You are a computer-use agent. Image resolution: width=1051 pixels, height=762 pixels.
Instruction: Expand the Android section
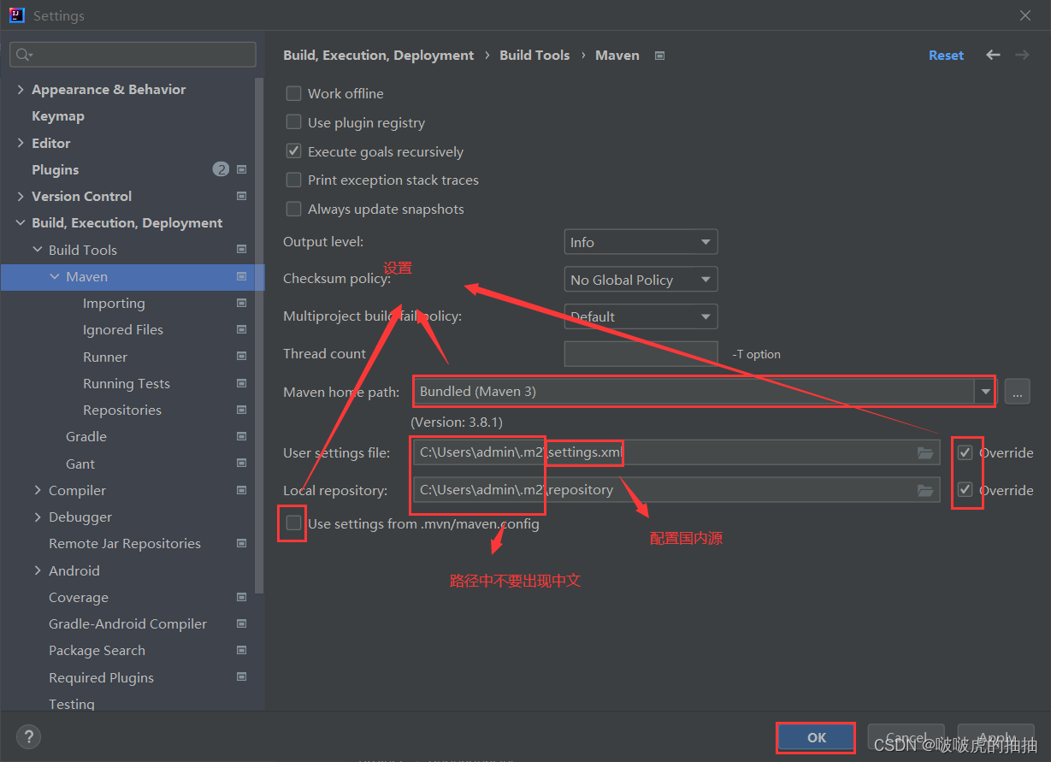tap(38, 570)
